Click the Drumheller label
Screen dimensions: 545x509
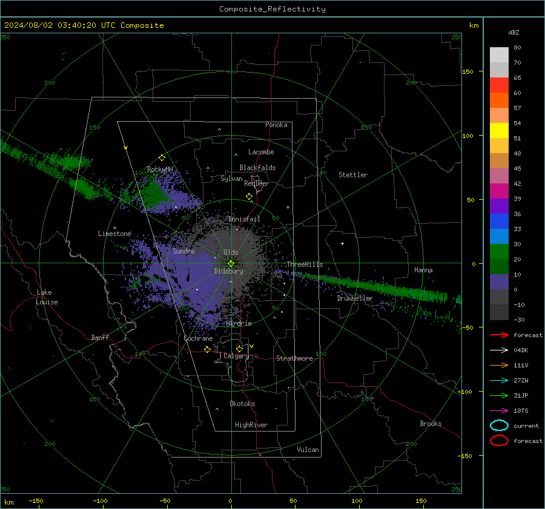point(355,298)
